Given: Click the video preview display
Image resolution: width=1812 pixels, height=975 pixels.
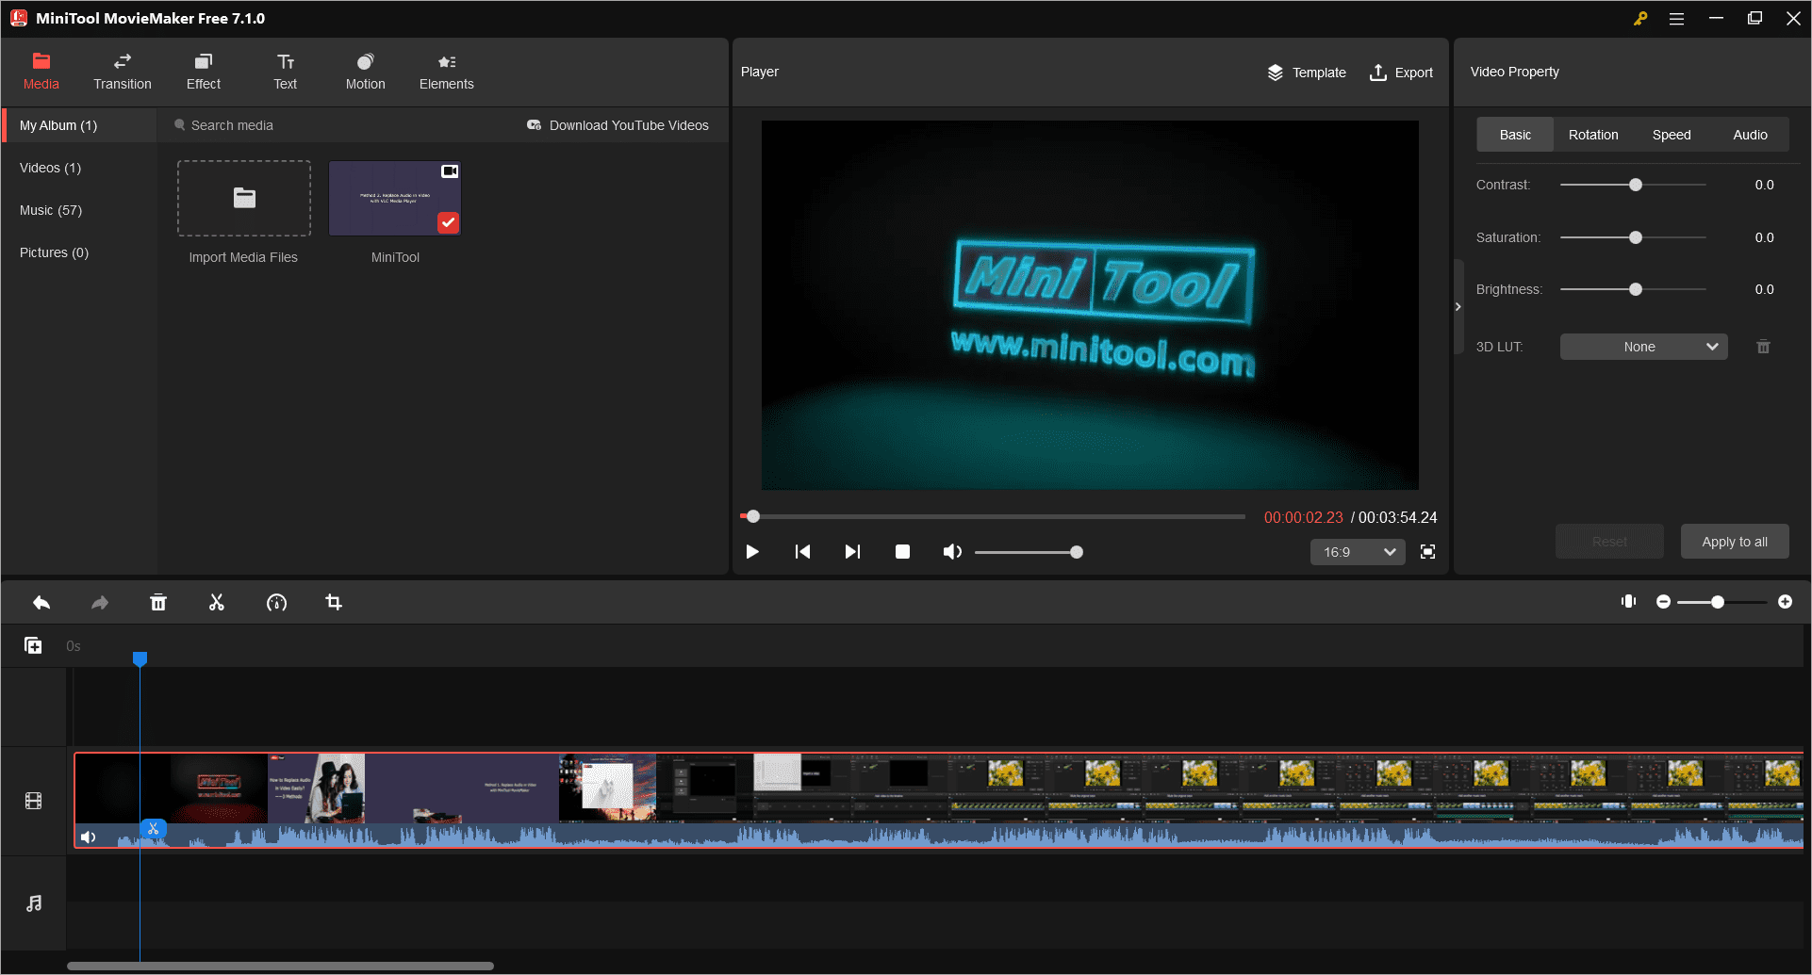Looking at the screenshot, I should tap(1090, 305).
